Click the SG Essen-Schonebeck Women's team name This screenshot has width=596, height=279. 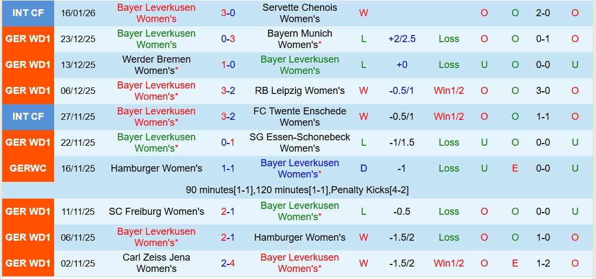[299, 142]
